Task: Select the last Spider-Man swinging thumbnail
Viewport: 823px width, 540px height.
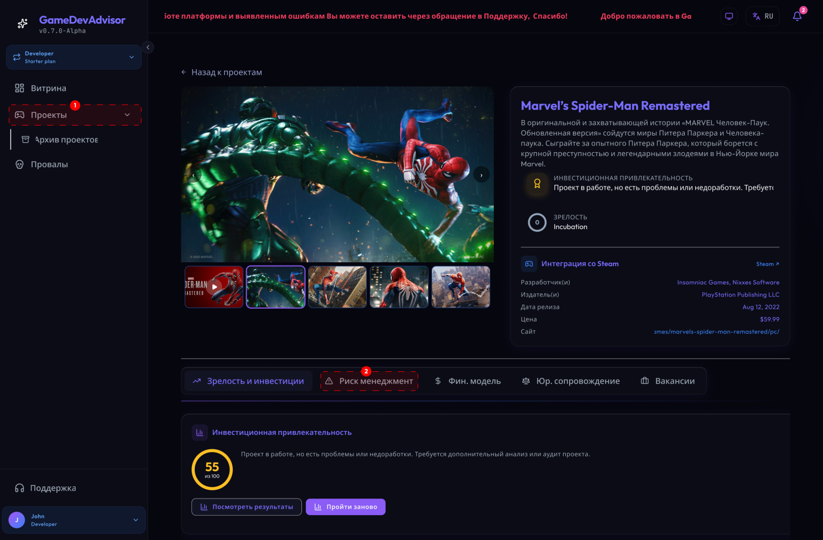Action: (461, 287)
